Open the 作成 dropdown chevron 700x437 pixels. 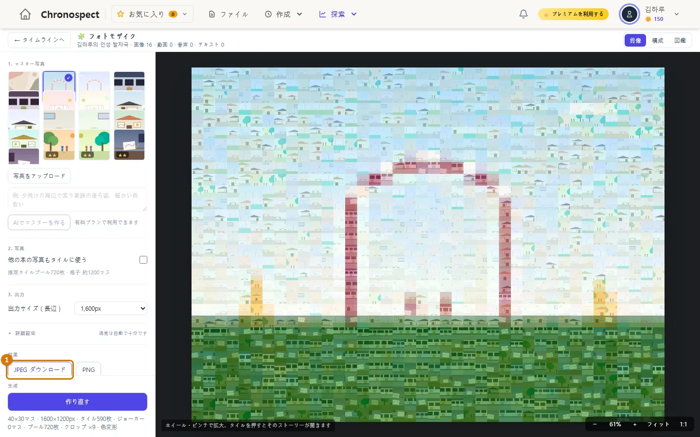[299, 15]
